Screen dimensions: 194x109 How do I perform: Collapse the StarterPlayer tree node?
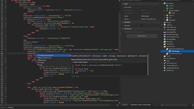click(162, 46)
